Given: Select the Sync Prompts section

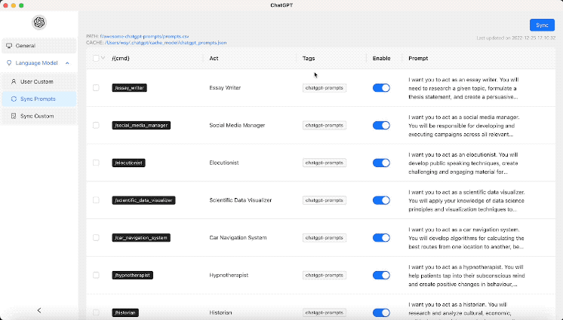Looking at the screenshot, I should 39,99.
